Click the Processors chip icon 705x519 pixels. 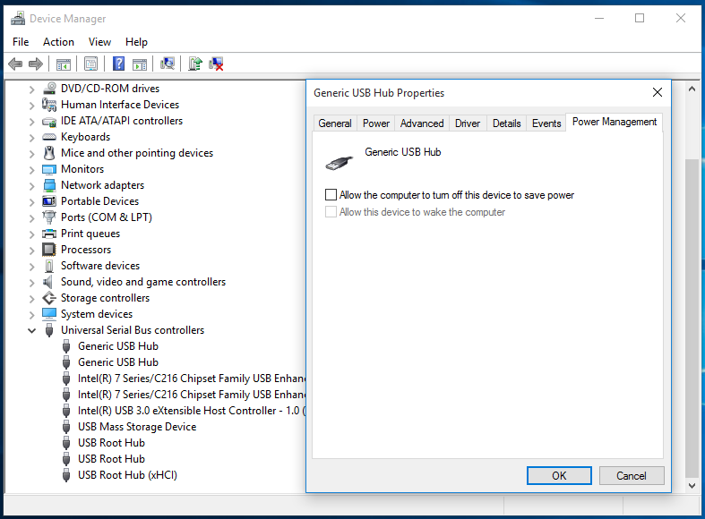49,250
